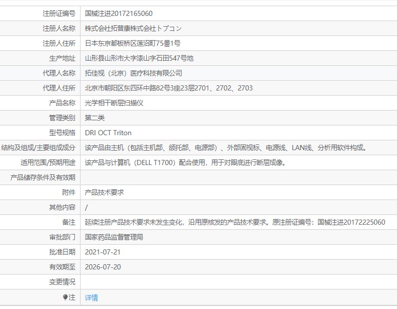Viewport: 397px width, 309px height.
Task: Click the 其他内容 label
Action: click(x=62, y=208)
